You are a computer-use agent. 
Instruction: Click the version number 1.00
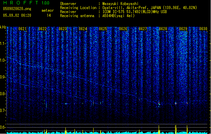coord(46,3)
